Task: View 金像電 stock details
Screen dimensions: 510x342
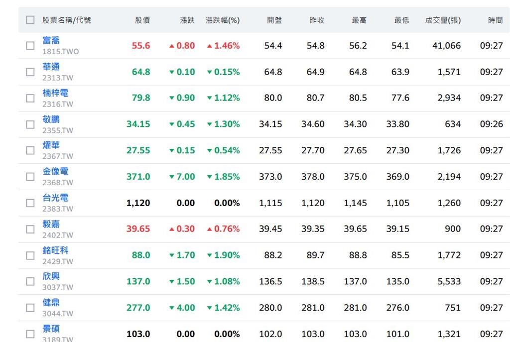Action: click(55, 172)
